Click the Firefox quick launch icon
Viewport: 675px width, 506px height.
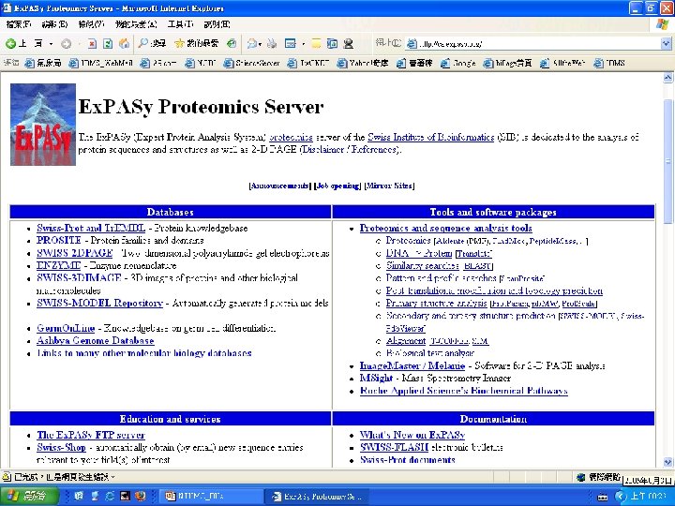pos(140,496)
